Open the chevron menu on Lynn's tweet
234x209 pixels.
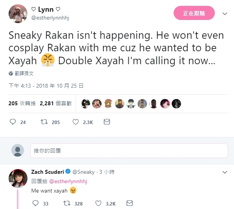point(225,14)
